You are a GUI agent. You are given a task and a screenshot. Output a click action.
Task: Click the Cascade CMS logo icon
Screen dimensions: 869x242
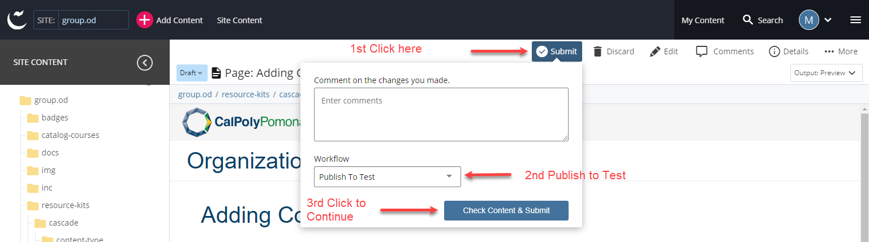(16, 20)
